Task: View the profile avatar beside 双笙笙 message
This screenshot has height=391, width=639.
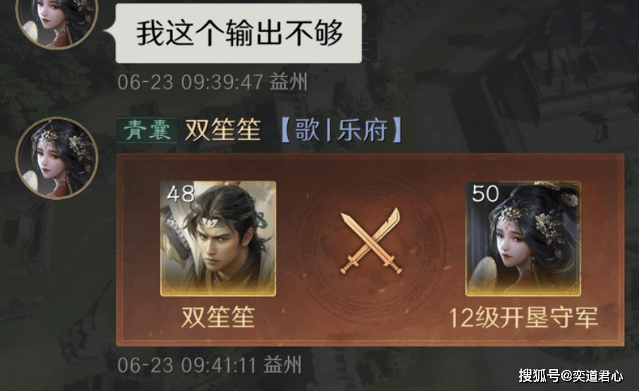Action: point(56,158)
